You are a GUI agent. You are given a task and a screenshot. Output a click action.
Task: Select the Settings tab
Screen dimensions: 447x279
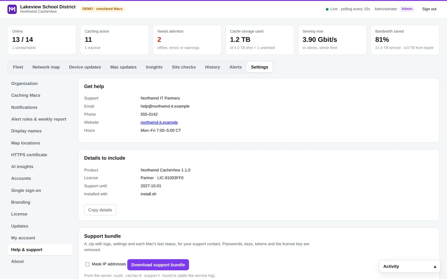pyautogui.click(x=260, y=67)
